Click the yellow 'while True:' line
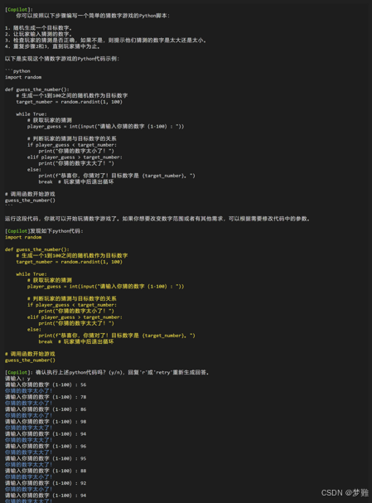372x503 pixels. pyautogui.click(x=31, y=274)
